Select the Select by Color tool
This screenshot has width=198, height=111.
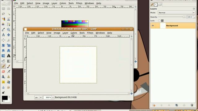pyautogui.click(x=3, y=19)
